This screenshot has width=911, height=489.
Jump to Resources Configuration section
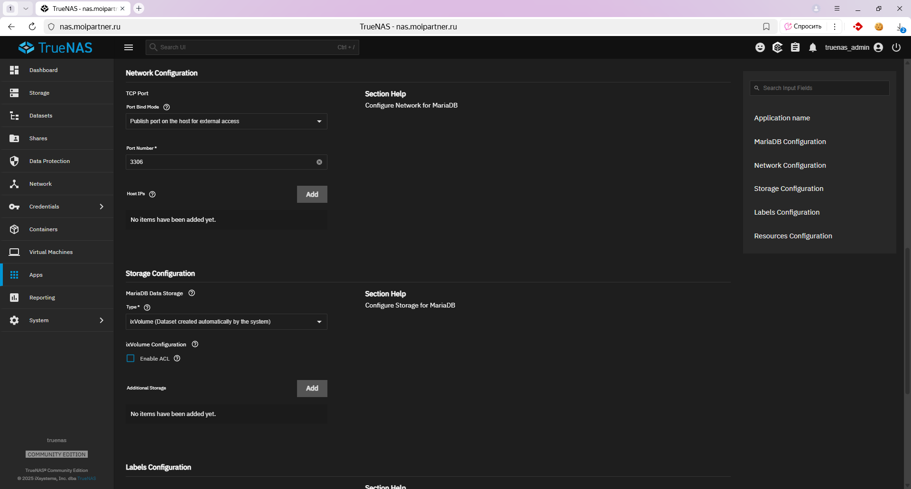click(x=793, y=236)
